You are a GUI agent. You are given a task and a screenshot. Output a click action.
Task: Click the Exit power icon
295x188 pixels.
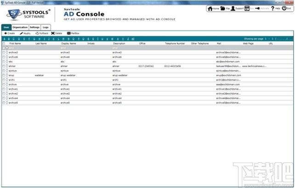284,8
